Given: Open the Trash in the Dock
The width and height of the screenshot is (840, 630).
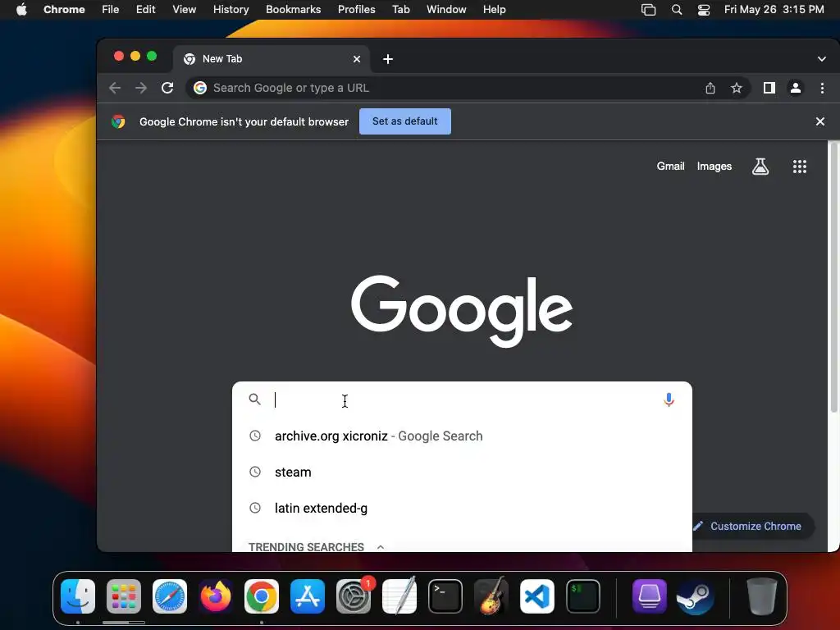Looking at the screenshot, I should click(761, 596).
